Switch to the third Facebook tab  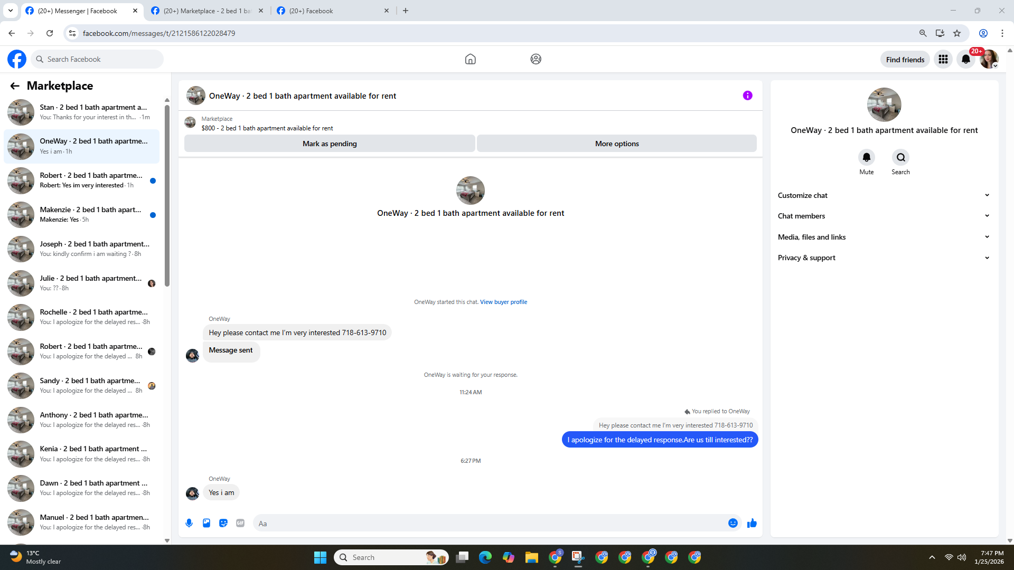333,11
